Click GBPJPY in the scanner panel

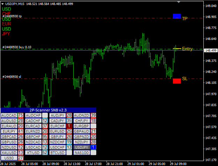58,137
